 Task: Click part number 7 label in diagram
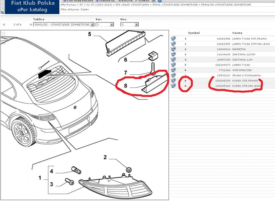125,73
